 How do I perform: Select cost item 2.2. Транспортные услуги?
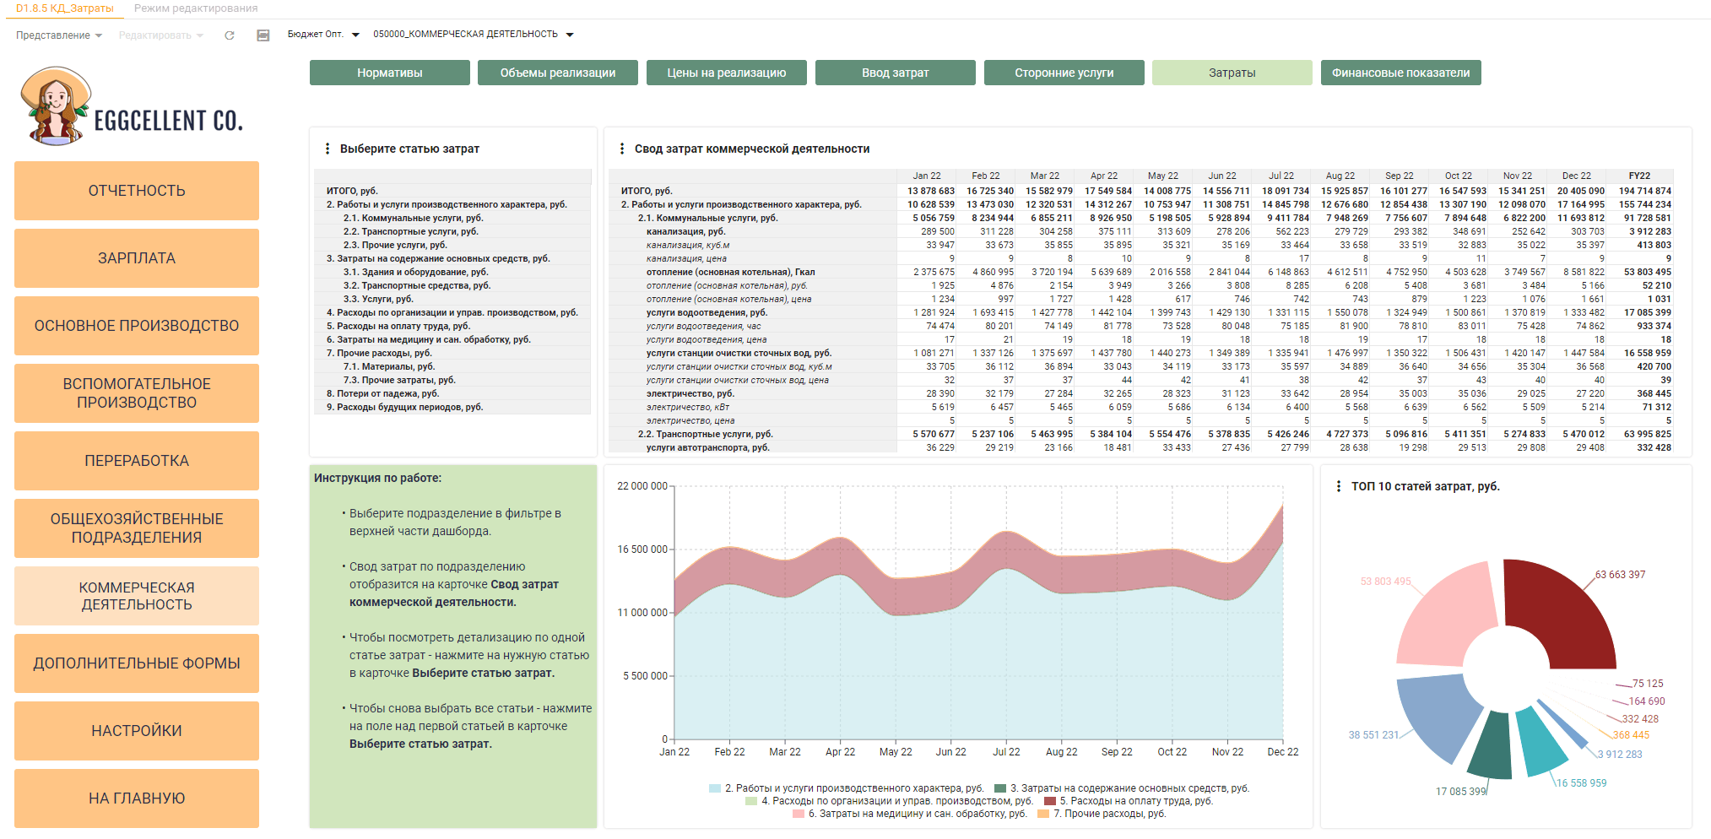coord(411,231)
